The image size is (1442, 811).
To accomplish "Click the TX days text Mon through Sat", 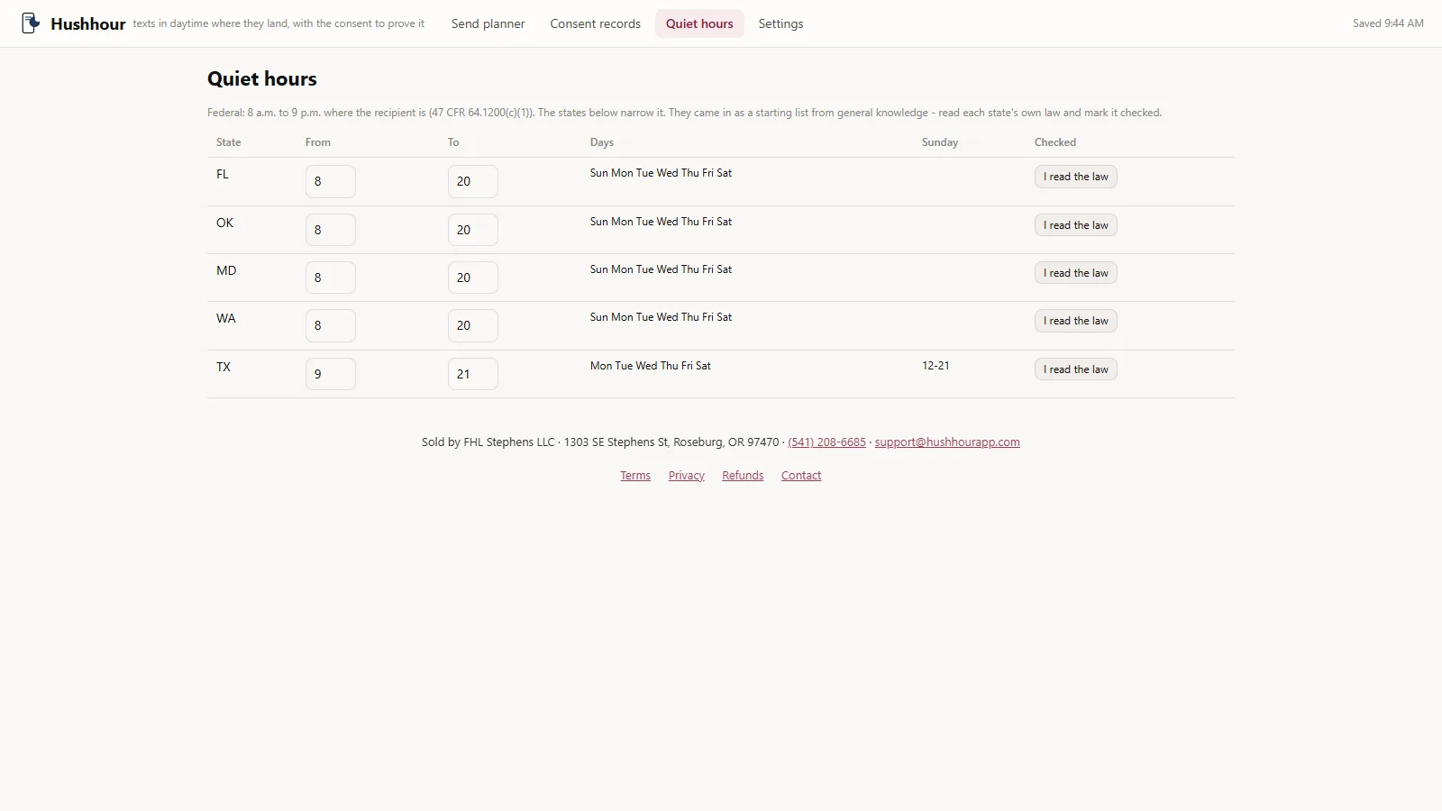I will (x=651, y=366).
